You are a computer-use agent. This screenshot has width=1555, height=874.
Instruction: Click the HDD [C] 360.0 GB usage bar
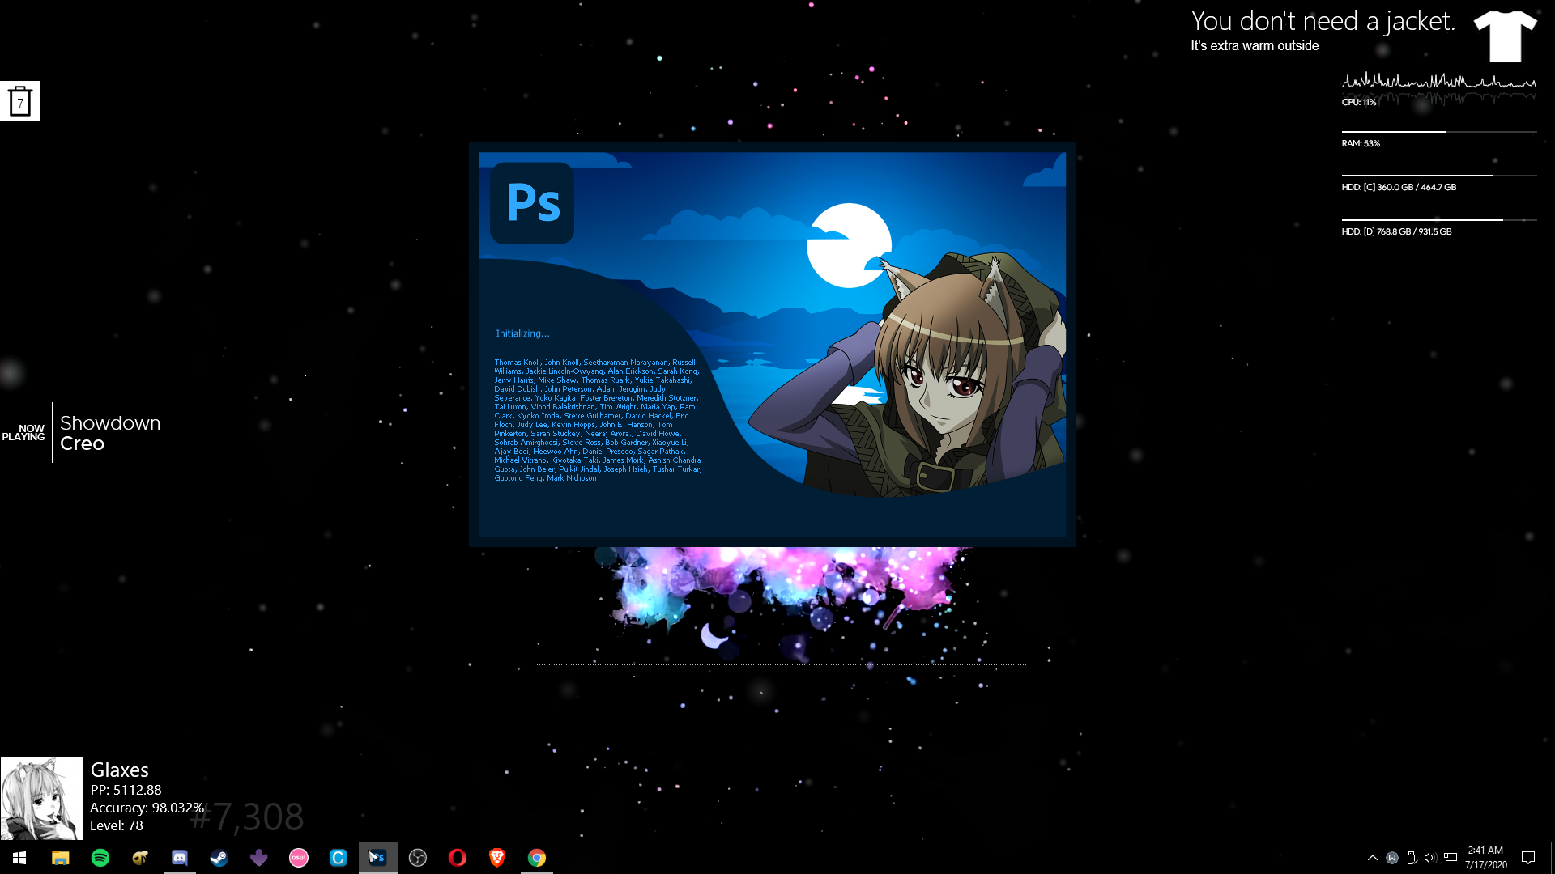point(1439,176)
